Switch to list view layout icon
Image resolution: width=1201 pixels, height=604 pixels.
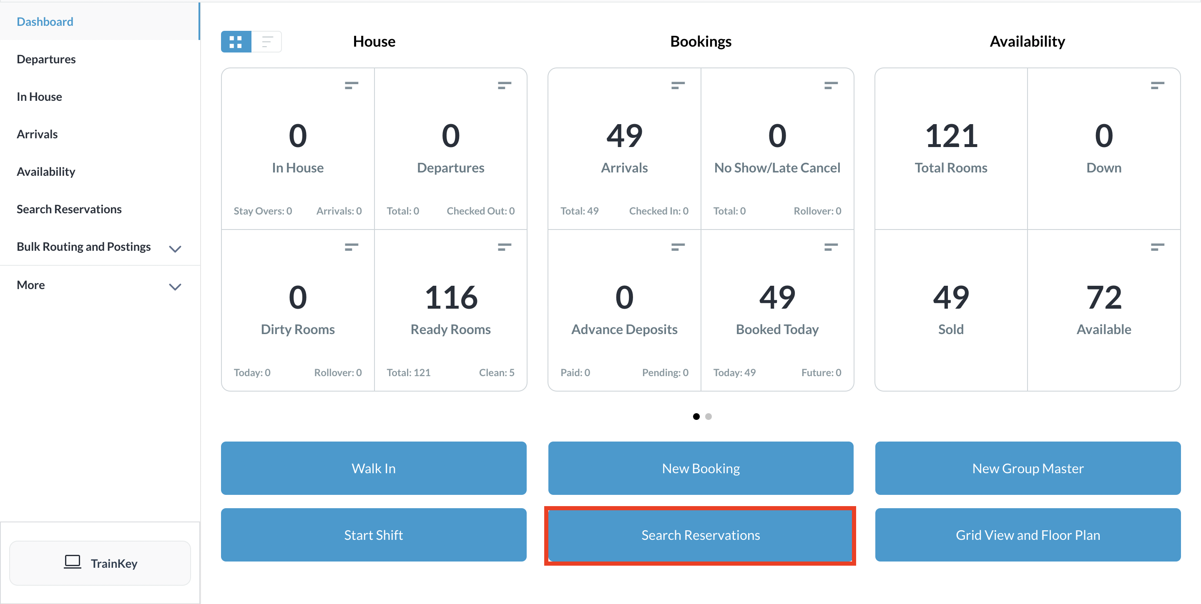point(267,42)
